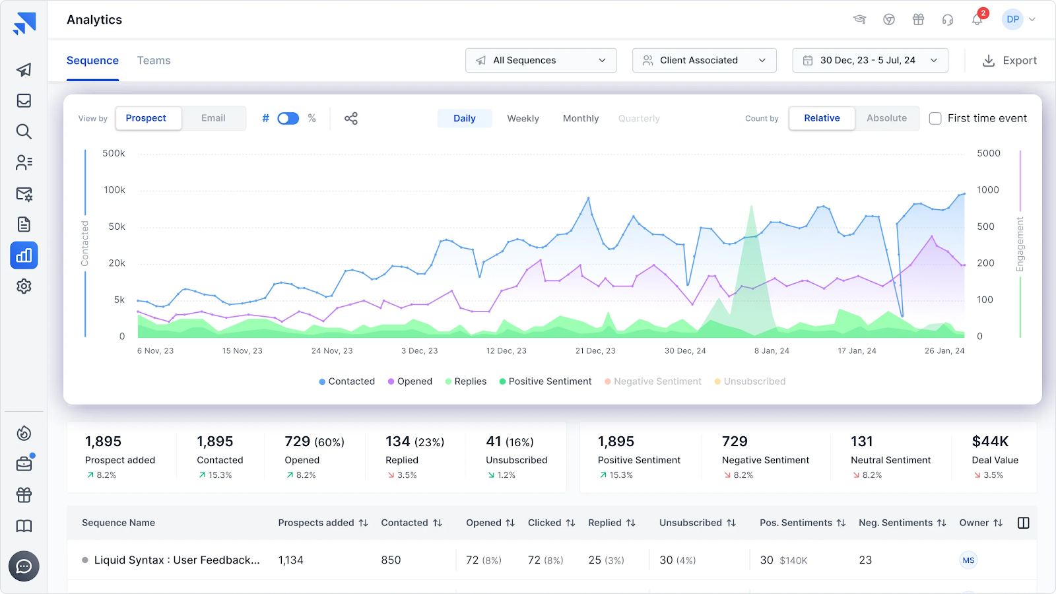Screen dimensions: 1056x594
Task: Open the share icon near the chart controls
Action: tap(350, 118)
